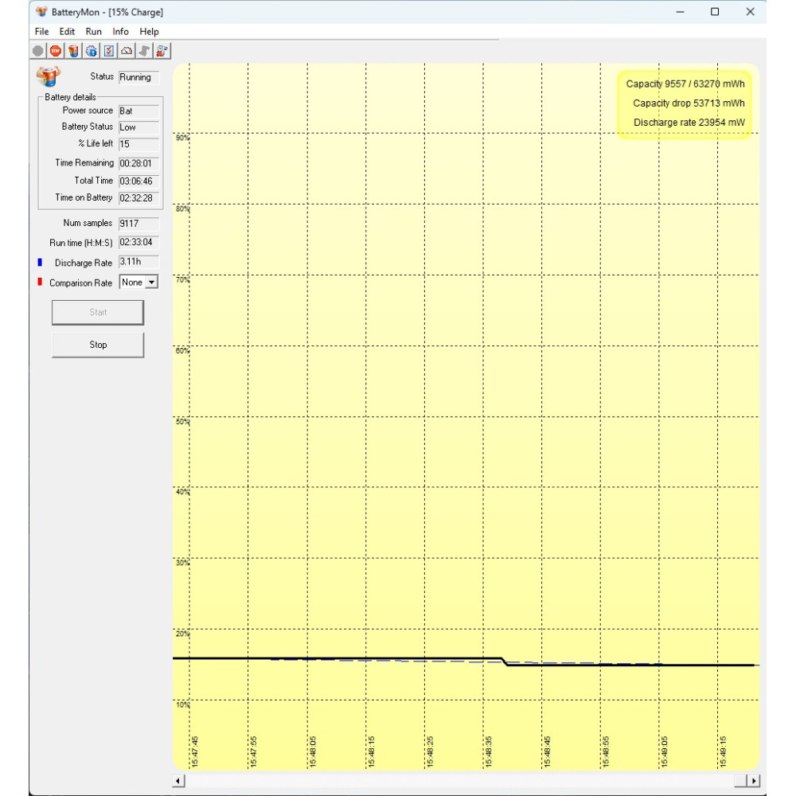This screenshot has height=796, width=796.
Task: Open battery information from toolbar battery icon
Action: tap(73, 51)
